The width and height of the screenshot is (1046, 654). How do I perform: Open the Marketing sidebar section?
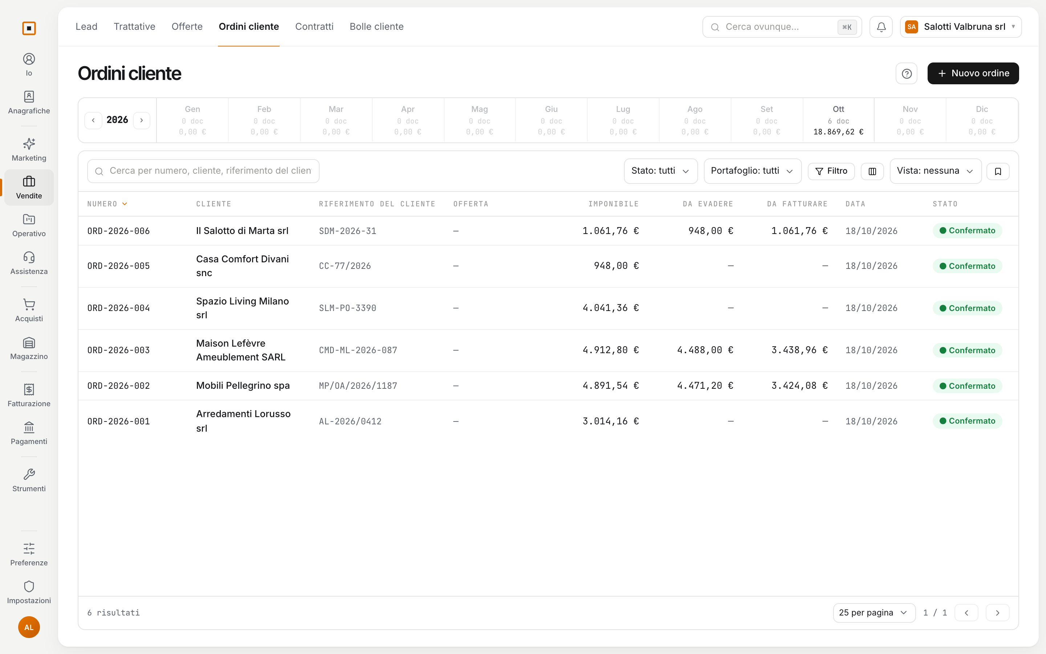29,150
